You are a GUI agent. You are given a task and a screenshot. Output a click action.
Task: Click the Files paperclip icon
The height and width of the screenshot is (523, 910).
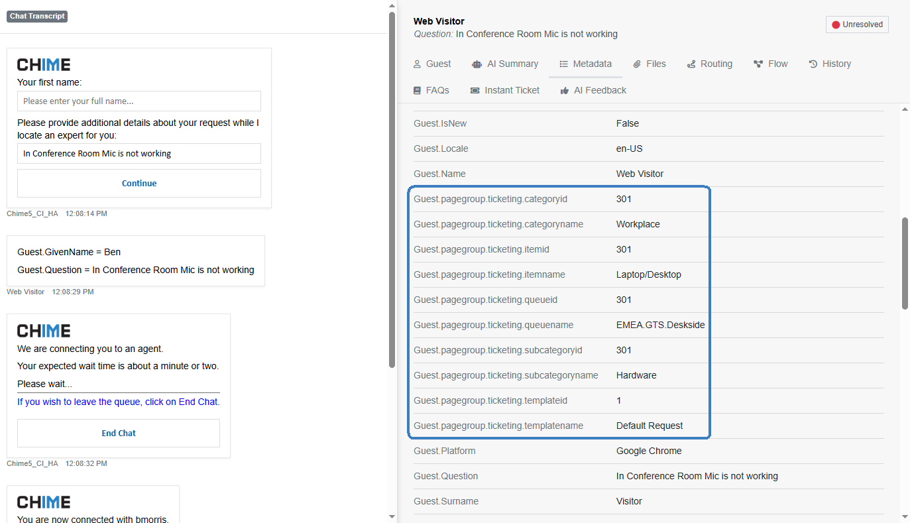[637, 64]
